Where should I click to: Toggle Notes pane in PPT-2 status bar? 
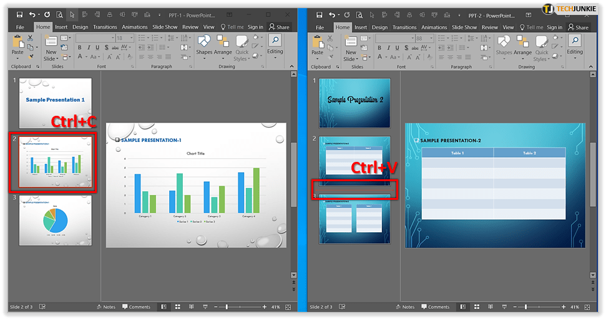(x=404, y=307)
